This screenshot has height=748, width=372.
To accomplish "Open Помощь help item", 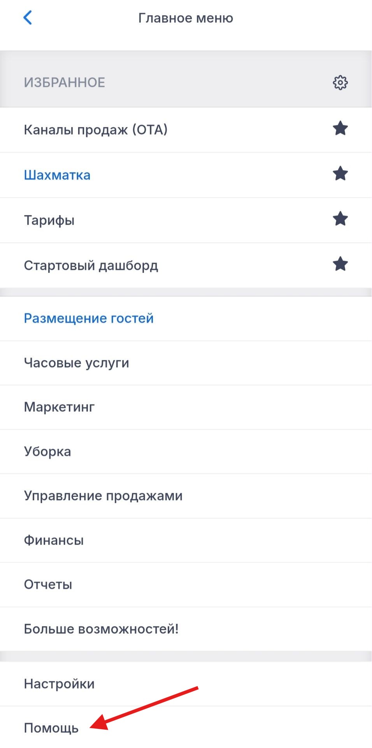I will coord(51,728).
